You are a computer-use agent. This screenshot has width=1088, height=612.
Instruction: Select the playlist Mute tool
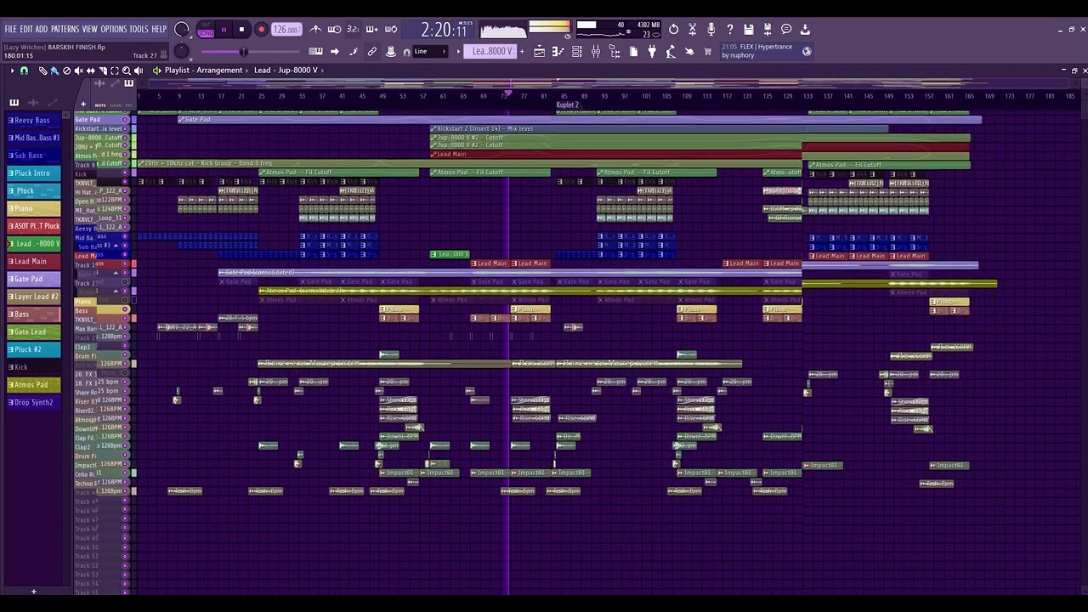[78, 71]
